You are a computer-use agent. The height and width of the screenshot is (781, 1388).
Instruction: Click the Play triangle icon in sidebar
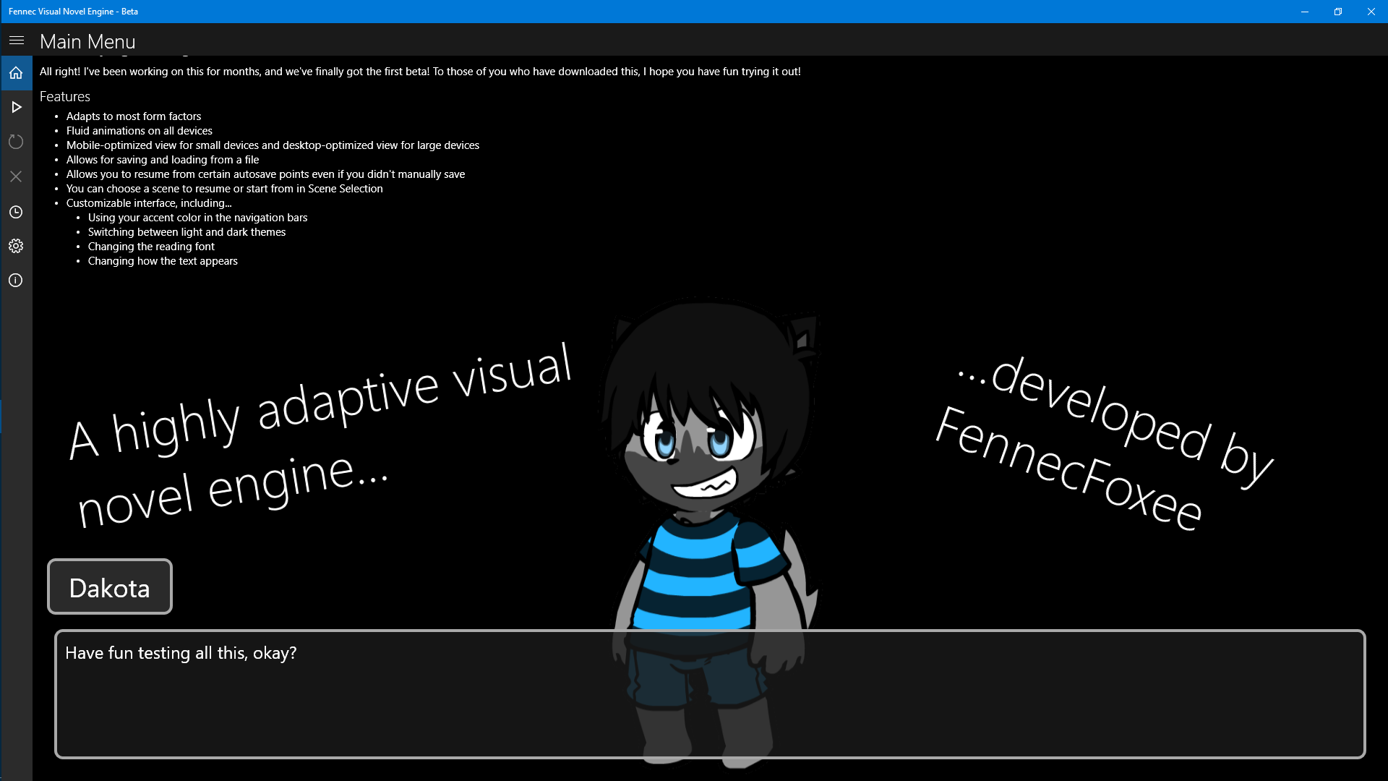[16, 107]
